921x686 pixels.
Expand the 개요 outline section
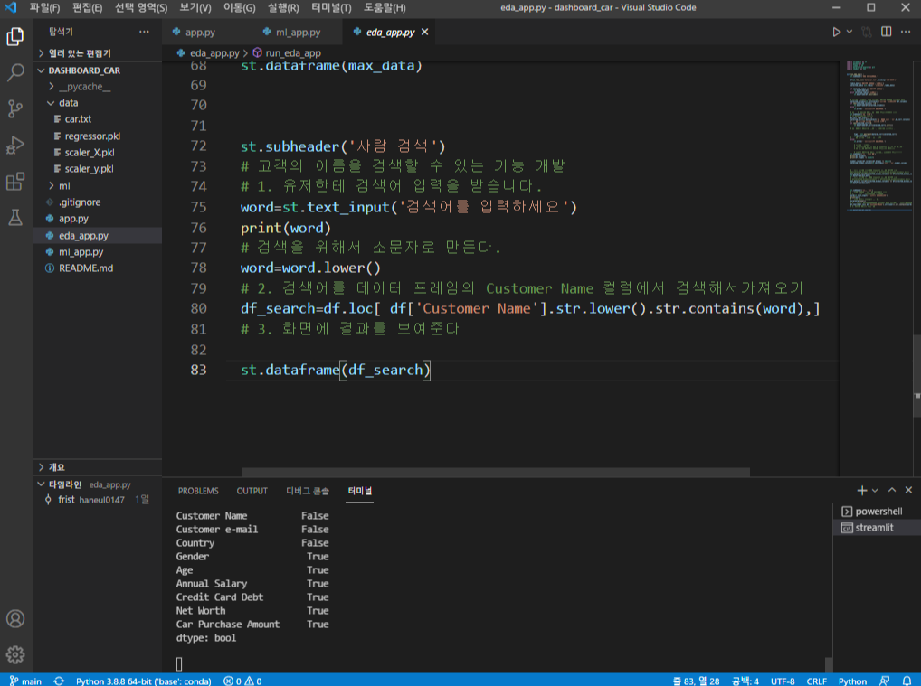98,467
